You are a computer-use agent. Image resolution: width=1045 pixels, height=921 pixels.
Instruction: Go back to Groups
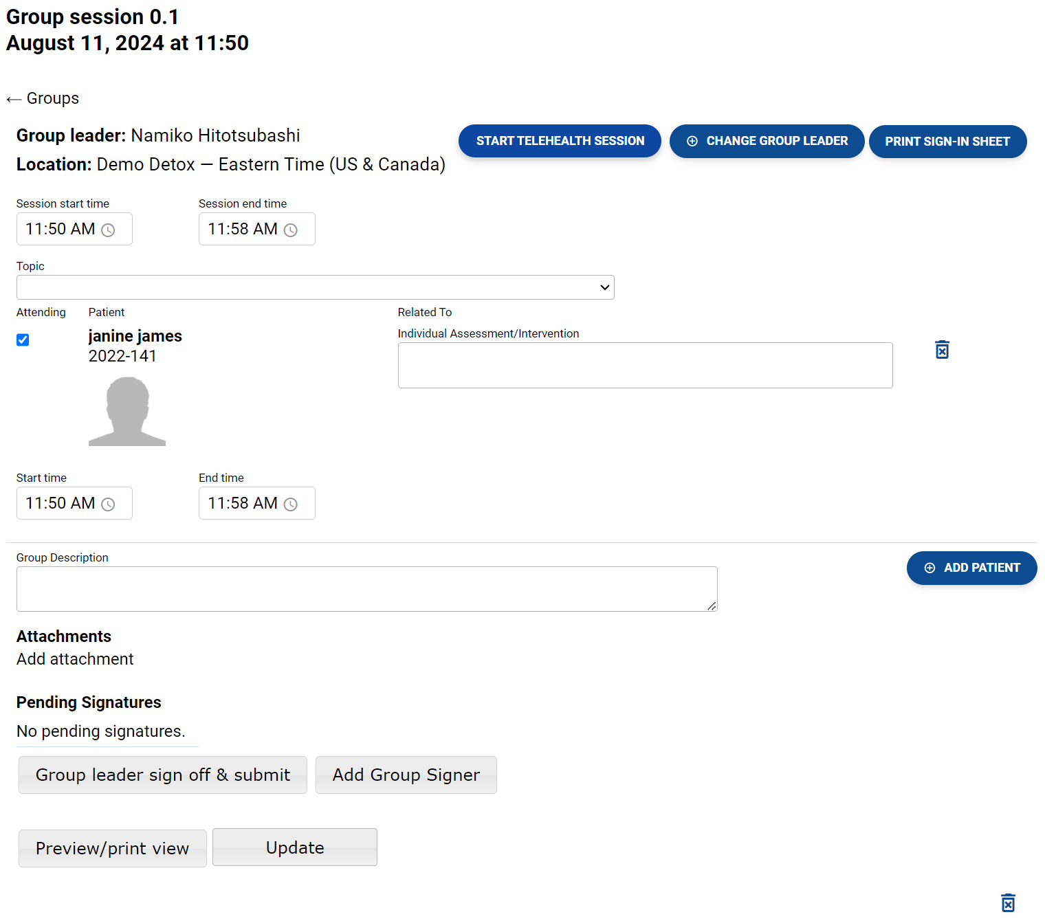pyautogui.click(x=43, y=98)
